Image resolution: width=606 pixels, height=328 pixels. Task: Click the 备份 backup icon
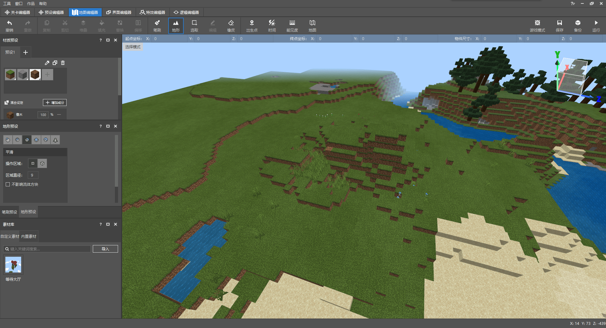click(x=578, y=26)
